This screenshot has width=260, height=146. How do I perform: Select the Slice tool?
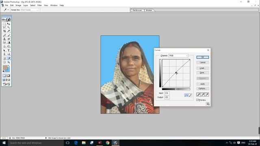click(x=9, y=31)
